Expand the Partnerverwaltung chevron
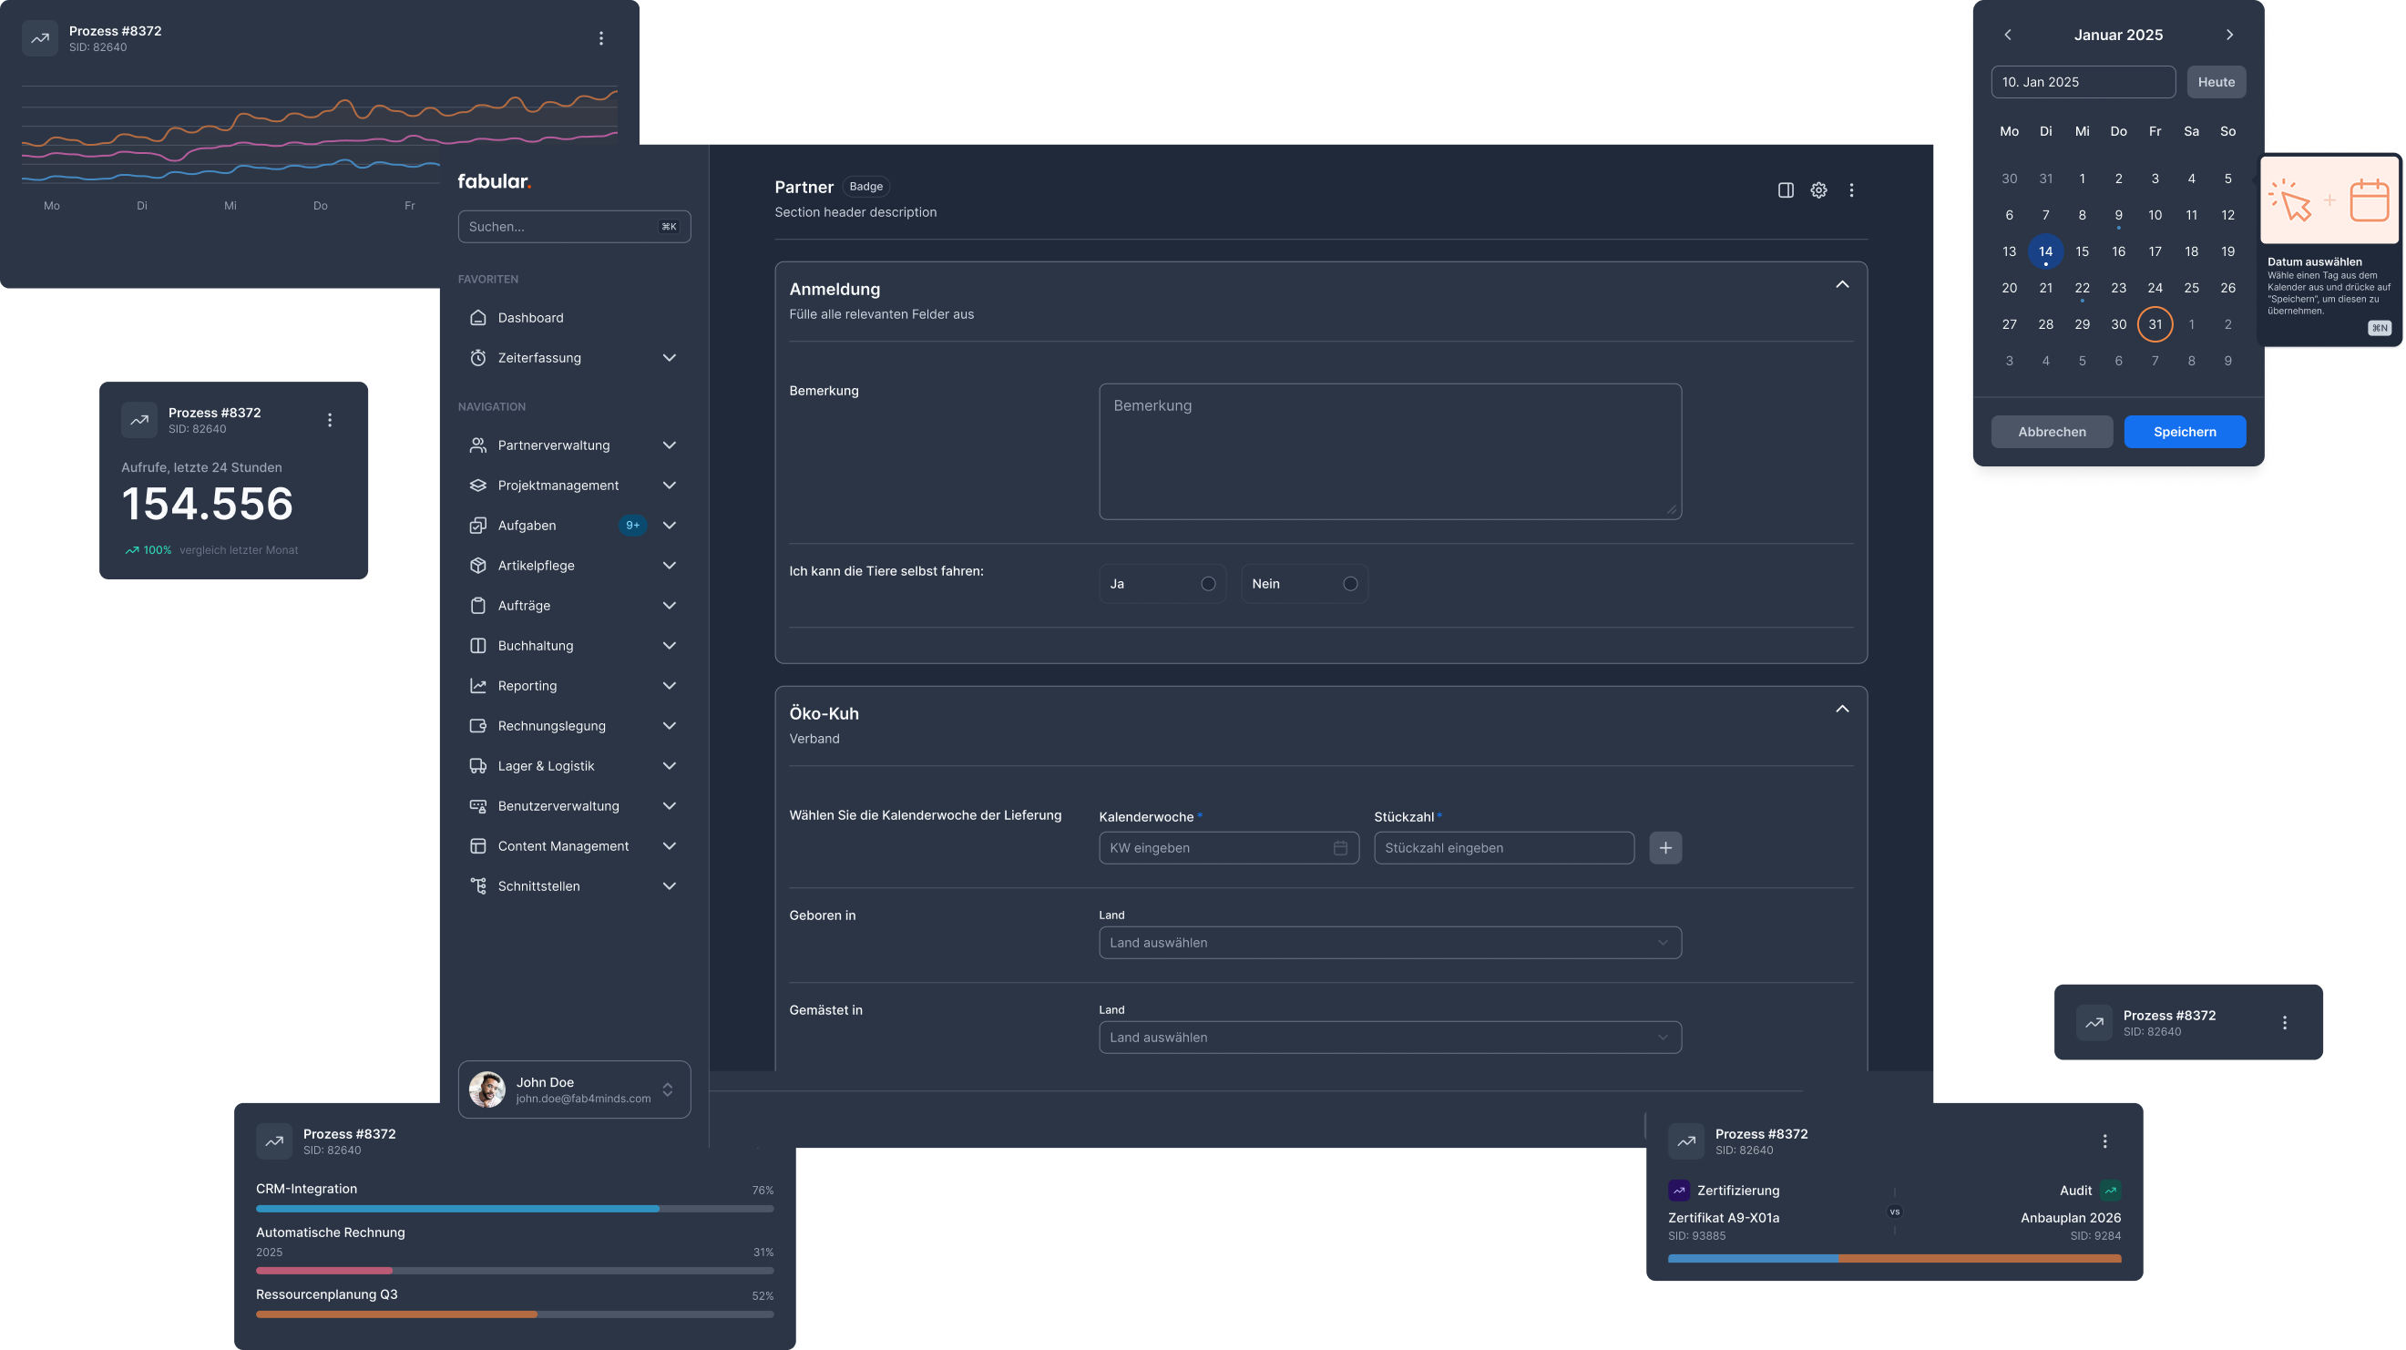This screenshot has width=2406, height=1350. coord(669,445)
